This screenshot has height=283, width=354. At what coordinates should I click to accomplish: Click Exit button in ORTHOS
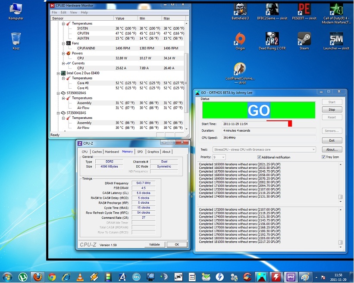[332, 140]
